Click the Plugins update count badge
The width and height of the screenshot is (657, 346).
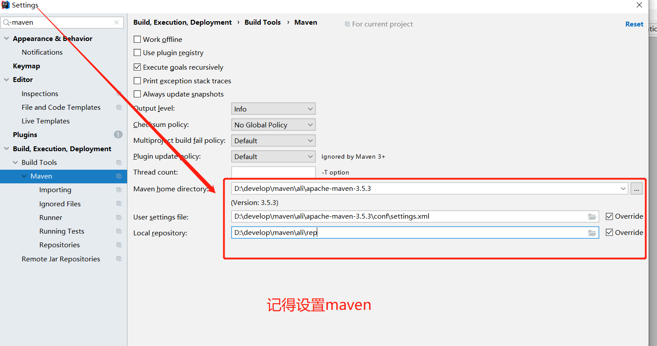tap(118, 134)
